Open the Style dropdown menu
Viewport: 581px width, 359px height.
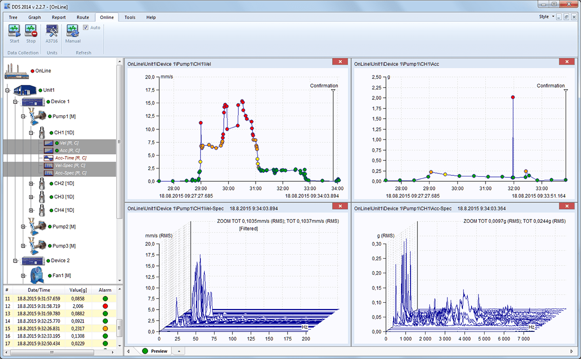tap(547, 16)
